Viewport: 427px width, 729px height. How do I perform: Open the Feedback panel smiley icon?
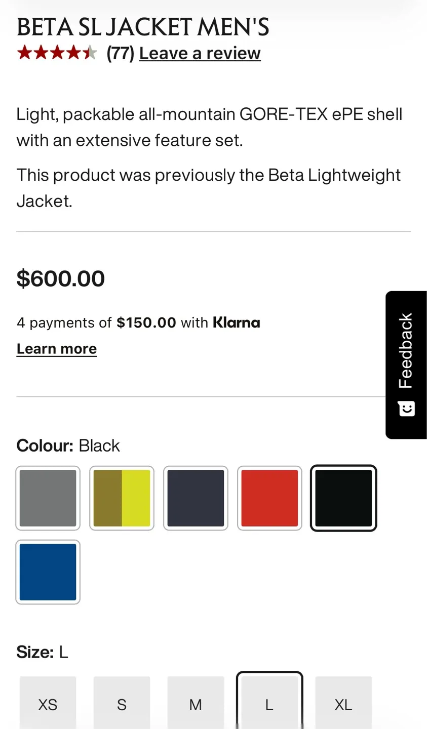[x=406, y=409]
